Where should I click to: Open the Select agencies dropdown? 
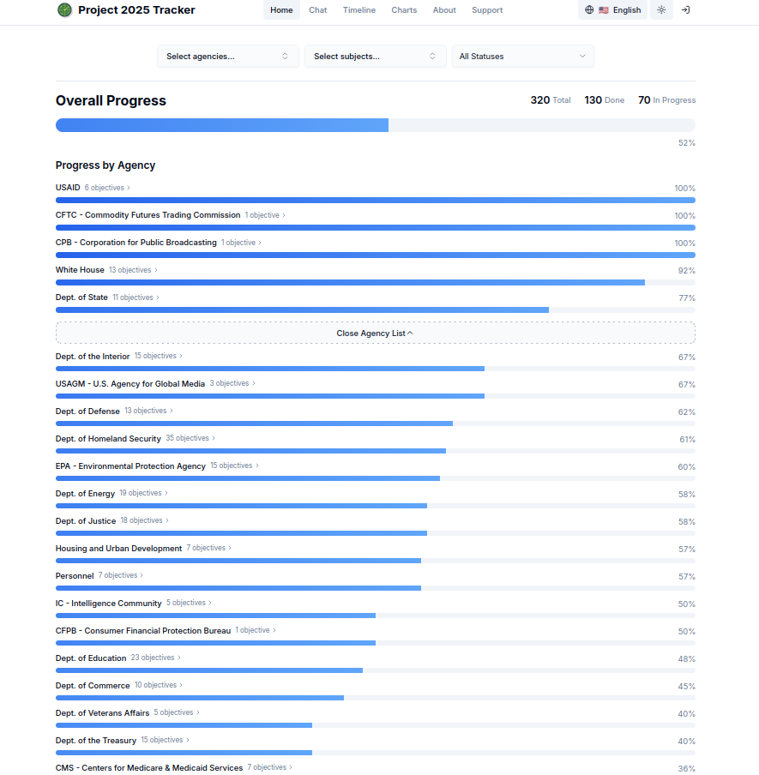pyautogui.click(x=228, y=57)
